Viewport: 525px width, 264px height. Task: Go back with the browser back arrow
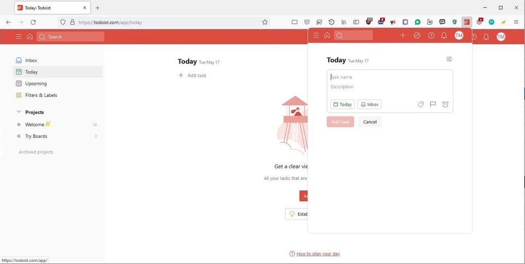click(8, 22)
